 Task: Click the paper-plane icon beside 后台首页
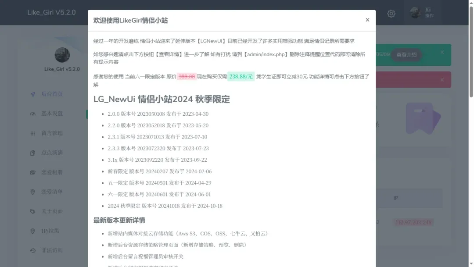(x=33, y=94)
